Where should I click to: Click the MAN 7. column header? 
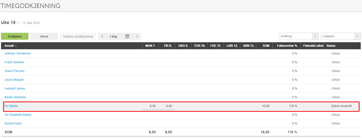[x=150, y=46]
